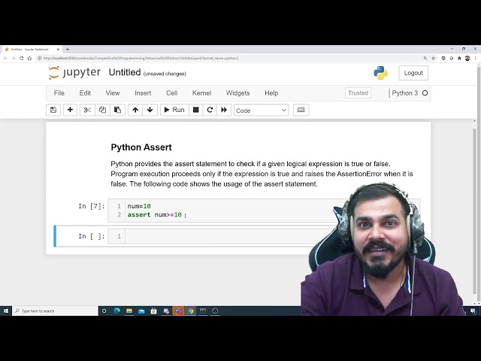Click the Windows taskbar search box
The height and width of the screenshot is (361, 481).
(x=55, y=311)
